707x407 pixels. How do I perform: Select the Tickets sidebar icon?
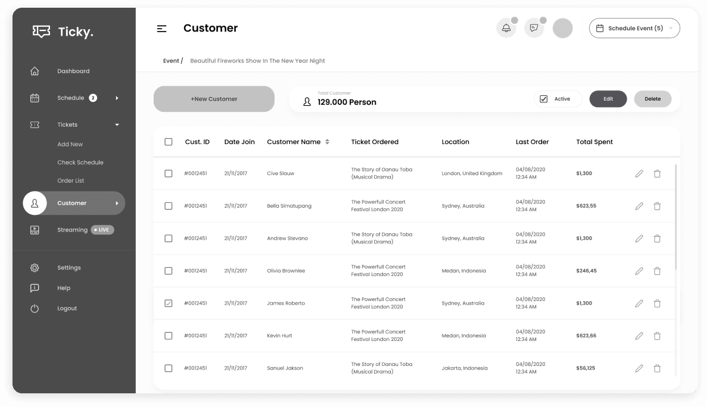click(x=35, y=124)
